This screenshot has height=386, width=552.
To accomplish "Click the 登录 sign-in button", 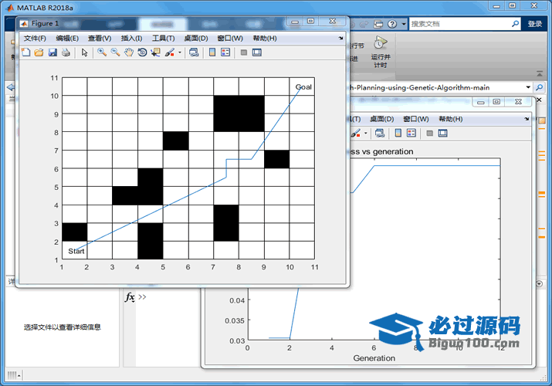I will point(535,24).
